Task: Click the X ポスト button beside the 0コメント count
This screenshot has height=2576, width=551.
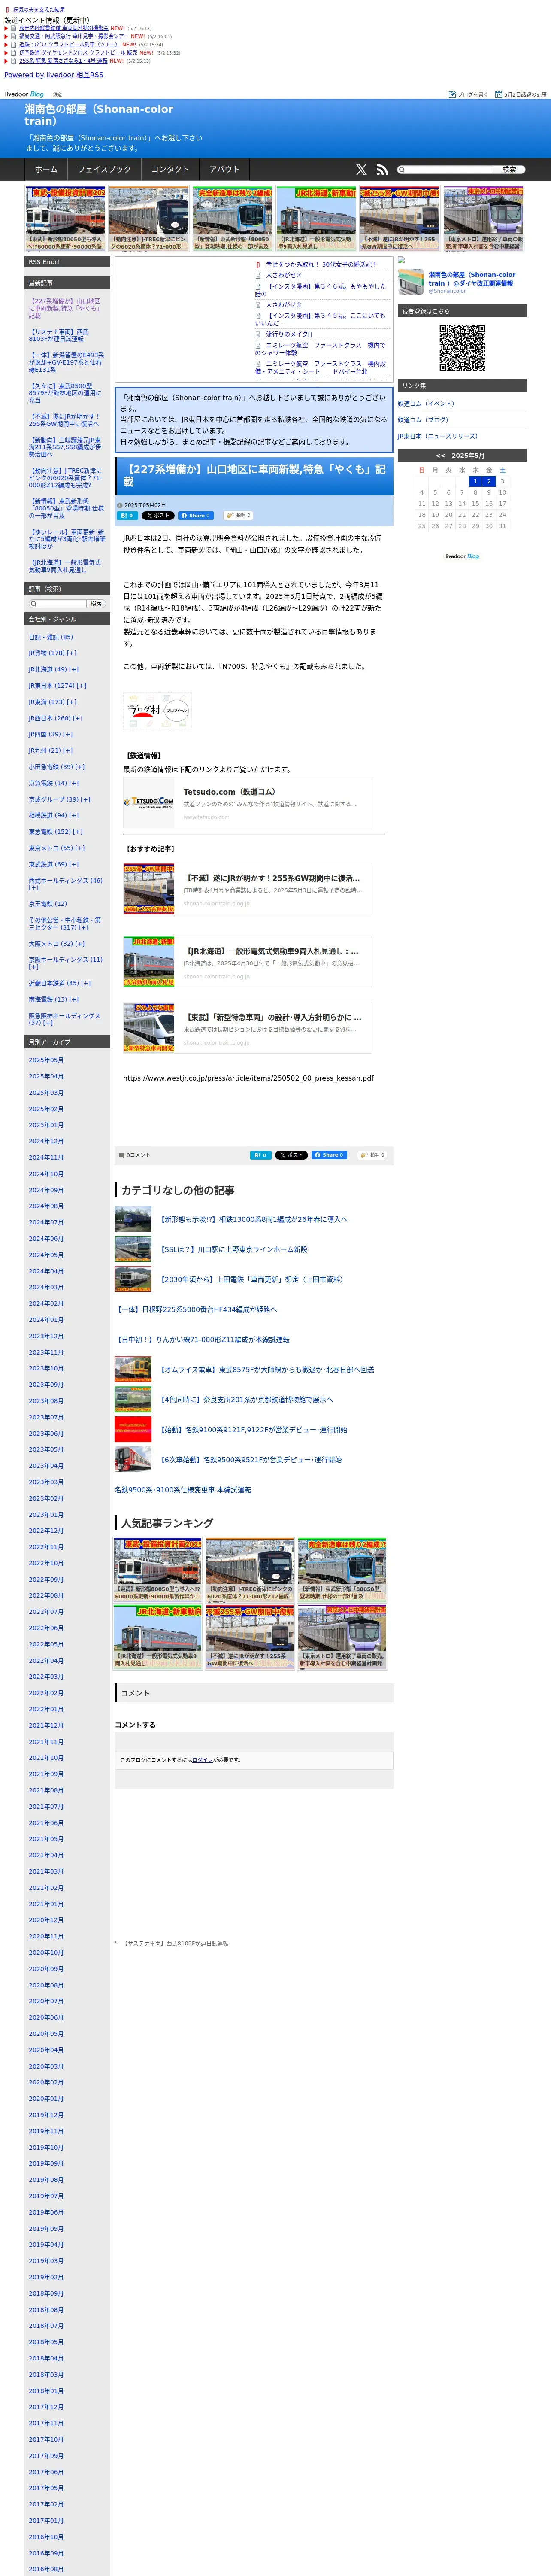Action: point(291,1155)
